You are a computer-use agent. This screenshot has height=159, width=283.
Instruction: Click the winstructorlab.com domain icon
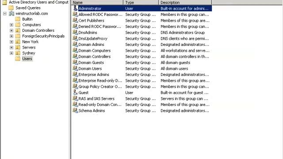tap(11, 13)
